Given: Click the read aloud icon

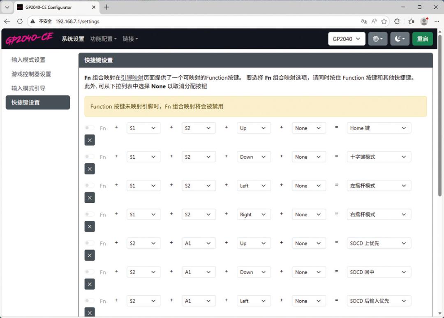Looking at the screenshot, I should coord(374,21).
